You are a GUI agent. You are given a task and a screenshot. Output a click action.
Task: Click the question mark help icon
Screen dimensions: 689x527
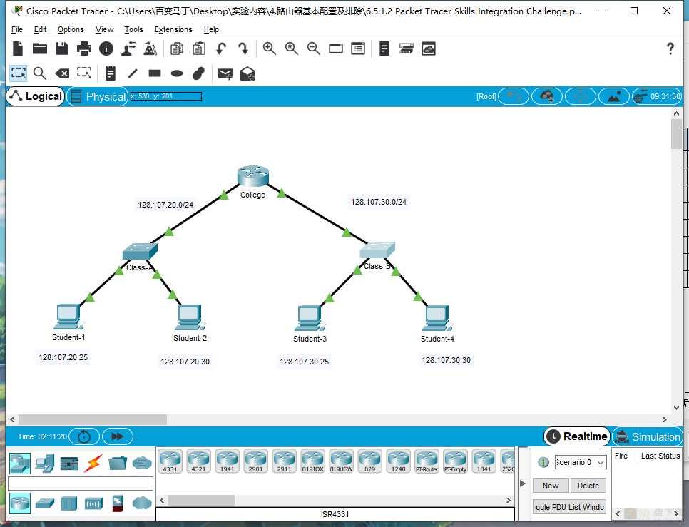click(x=670, y=48)
